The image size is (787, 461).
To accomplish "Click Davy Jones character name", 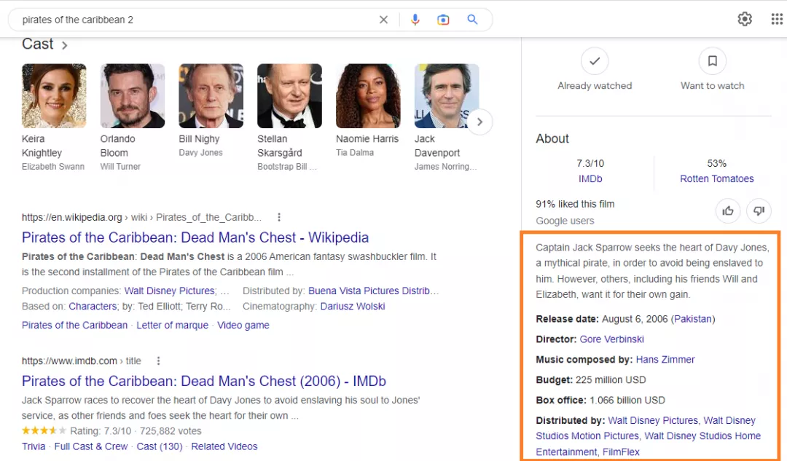I will pos(201,152).
